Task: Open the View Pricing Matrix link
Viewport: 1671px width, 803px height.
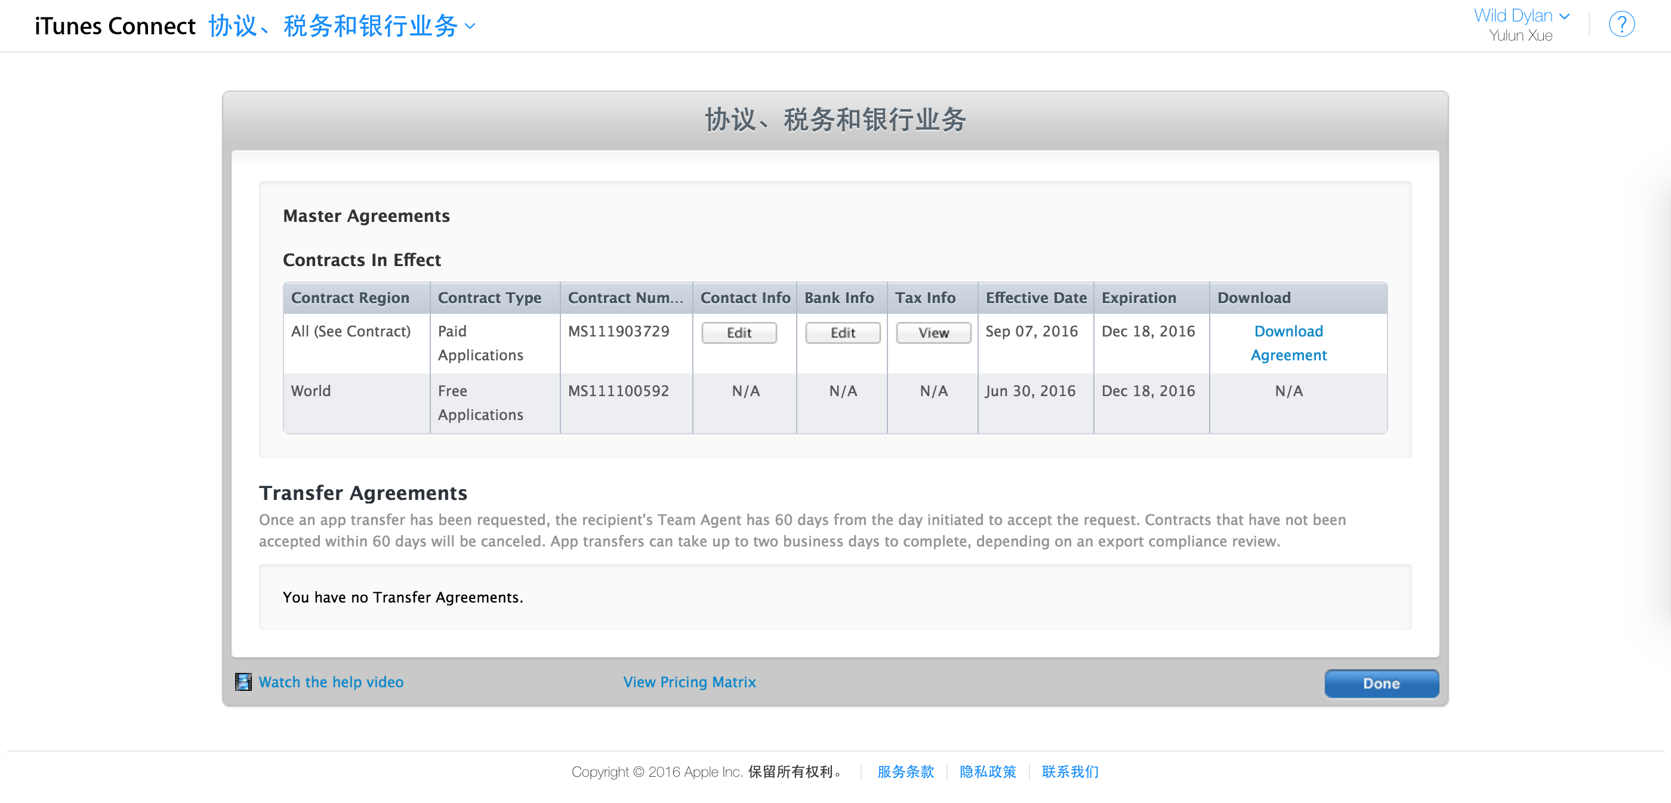Action: (x=689, y=682)
